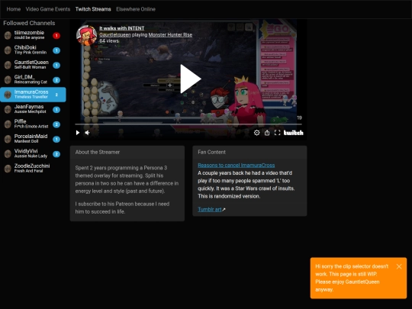Click the badge beside JeanFaymas
The image size is (412, 309).
(x=56, y=110)
